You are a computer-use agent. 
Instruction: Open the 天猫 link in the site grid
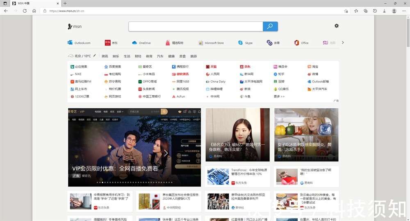tap(211, 67)
